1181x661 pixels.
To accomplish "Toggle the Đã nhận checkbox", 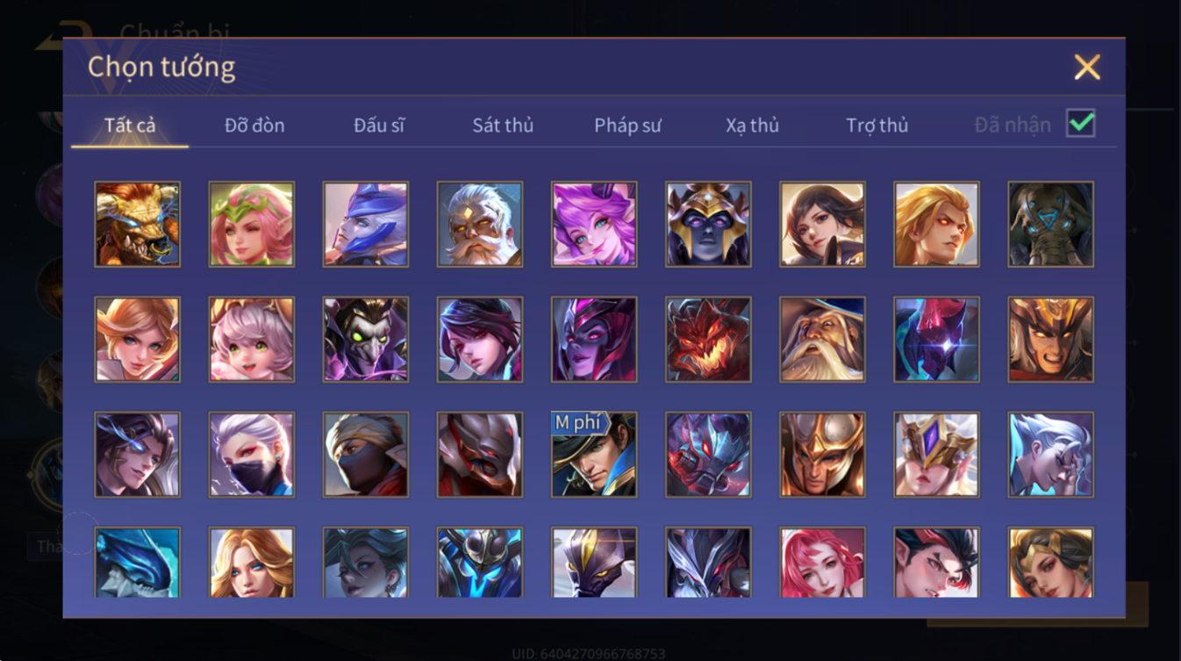I will pyautogui.click(x=1080, y=123).
